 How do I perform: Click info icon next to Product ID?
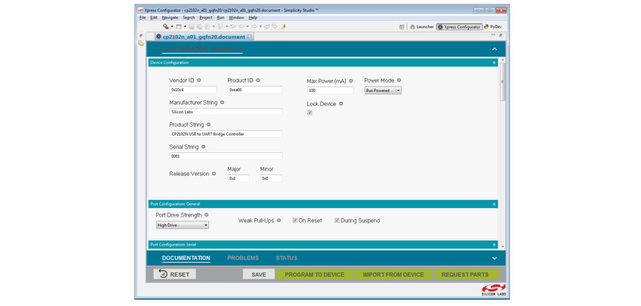point(258,80)
